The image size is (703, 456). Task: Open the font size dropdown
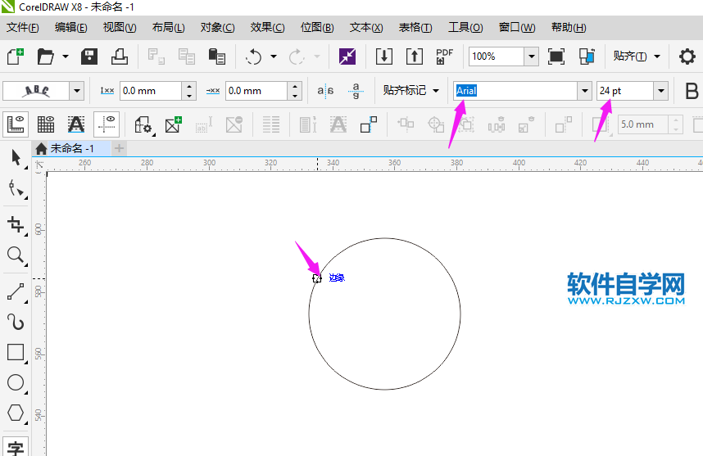660,91
